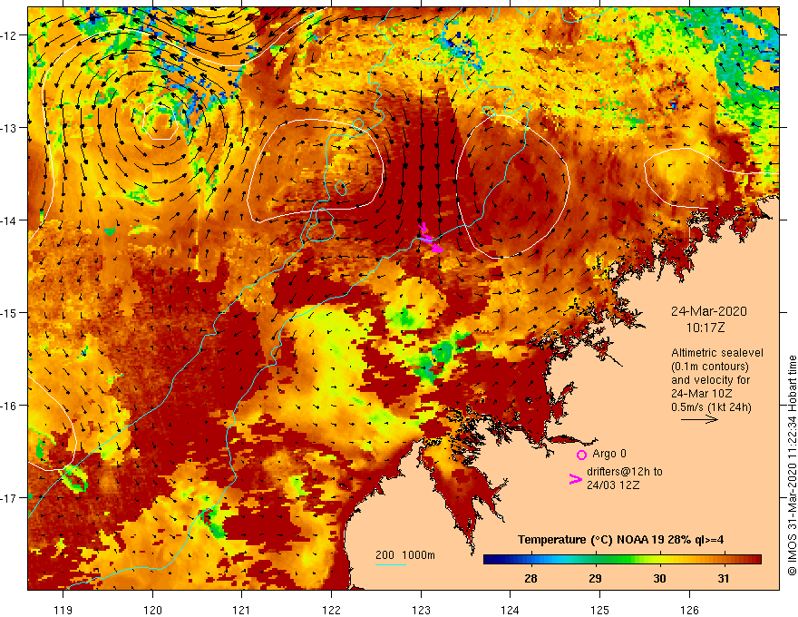
Task: Click the latitude axis label -16
Action: [9, 406]
